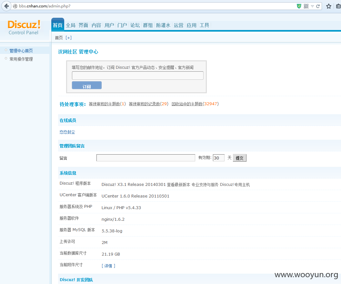
Task: Click the browser back arrow button
Action: 6,6
